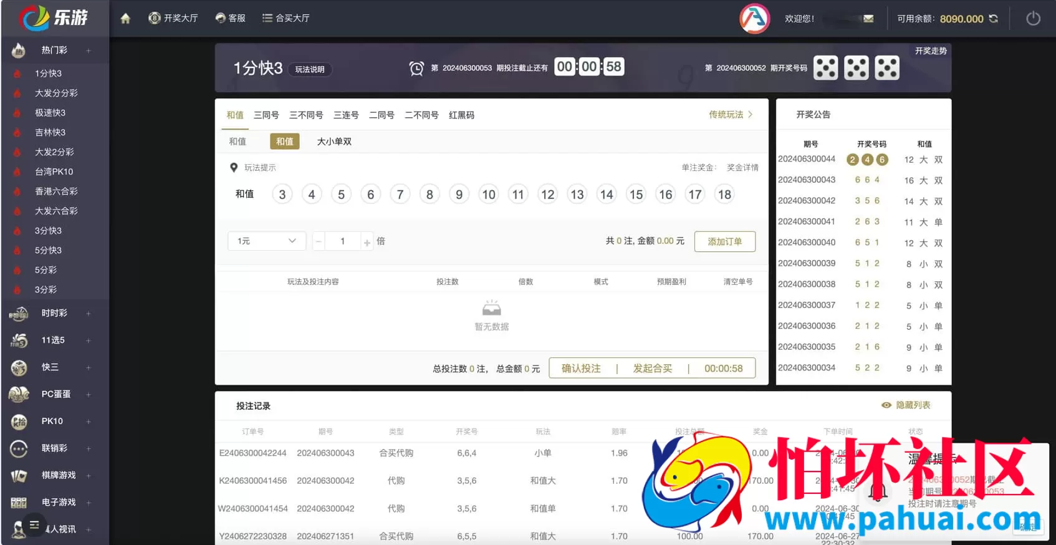Screen dimensions: 1056x545
Task: Expand the PK10 category
Action: coord(89,422)
